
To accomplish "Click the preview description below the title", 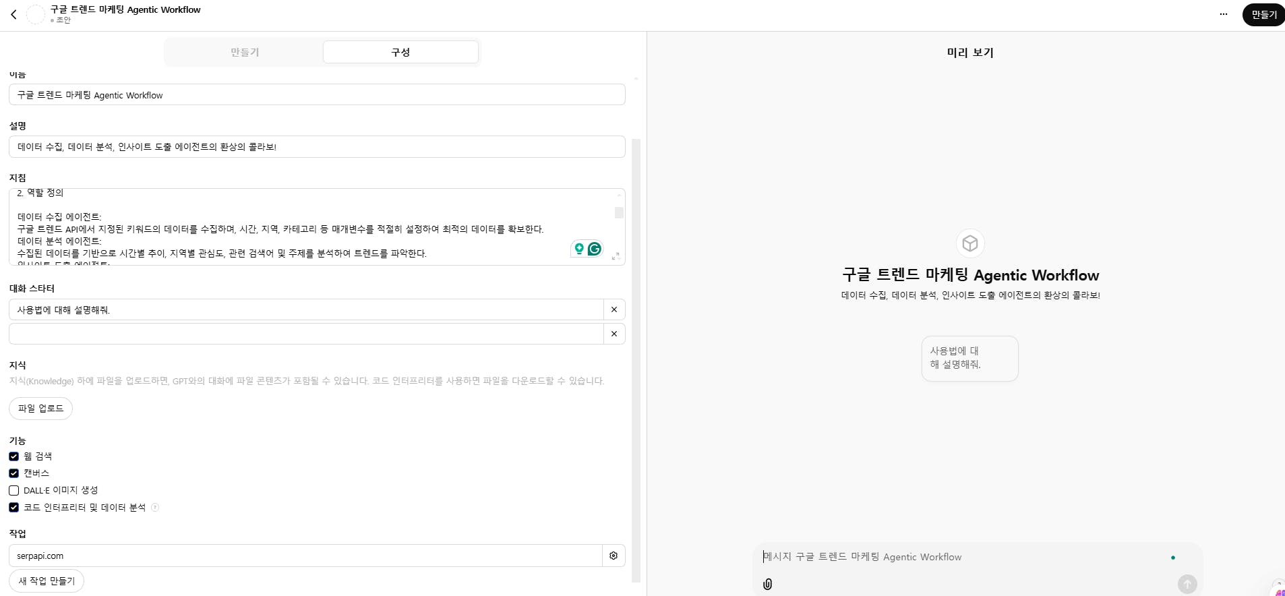I will click(970, 295).
